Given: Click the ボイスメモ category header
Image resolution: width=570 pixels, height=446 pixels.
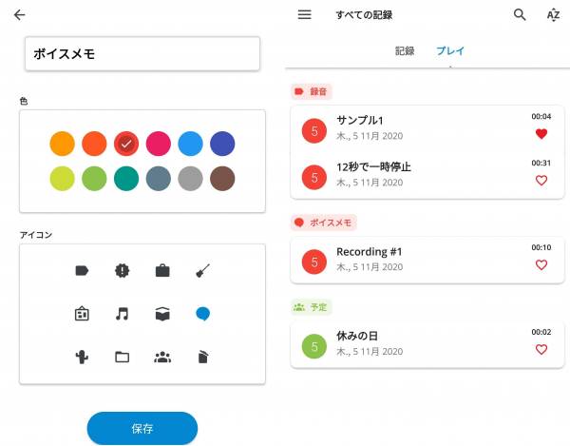Looking at the screenshot, I should [323, 223].
